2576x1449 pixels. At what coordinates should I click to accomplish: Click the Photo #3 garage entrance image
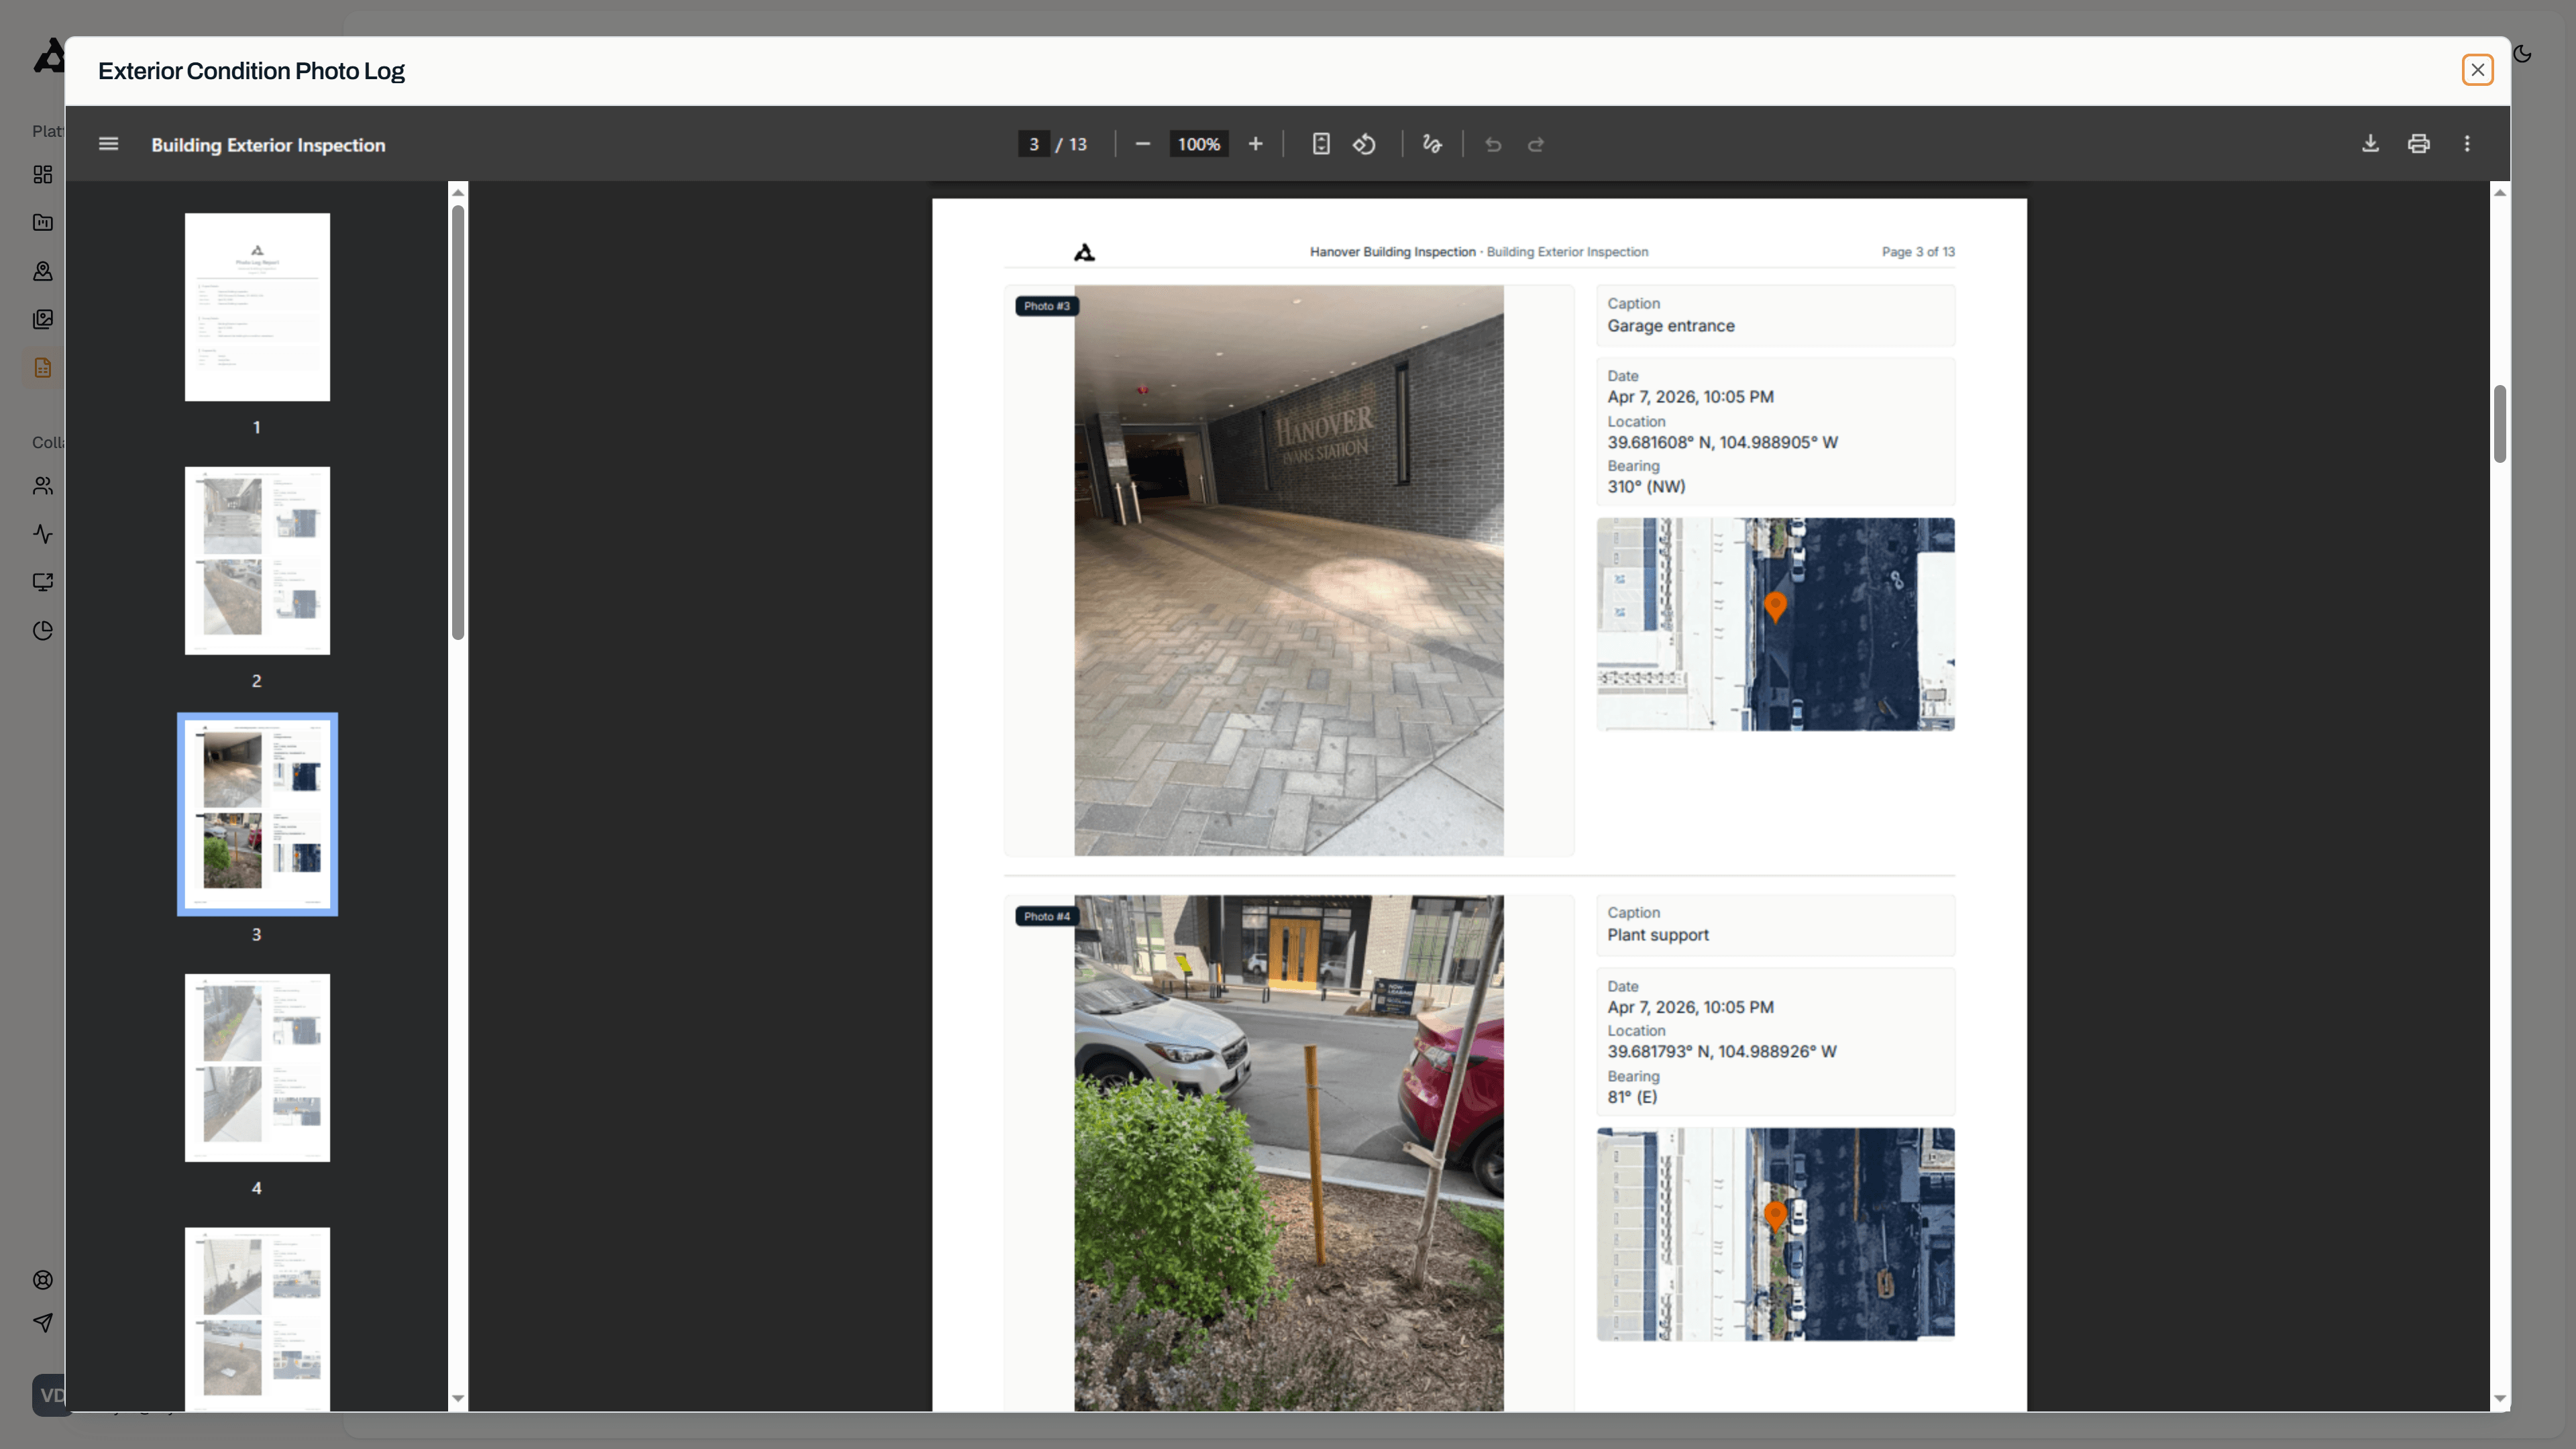(x=1288, y=571)
